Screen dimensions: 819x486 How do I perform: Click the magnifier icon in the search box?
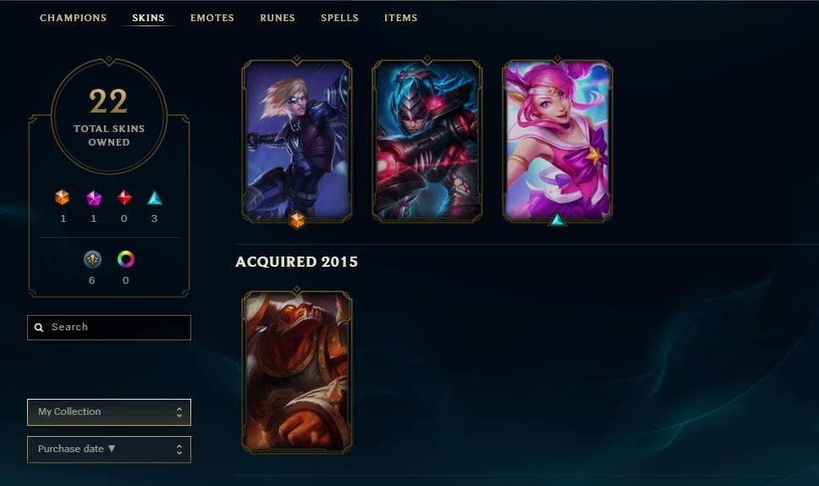coord(39,328)
